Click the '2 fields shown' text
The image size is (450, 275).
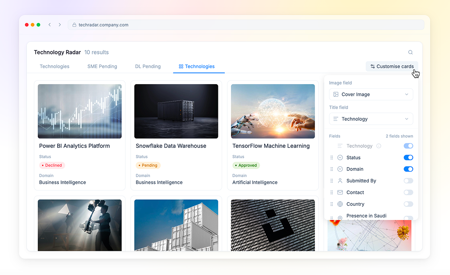(x=399, y=136)
